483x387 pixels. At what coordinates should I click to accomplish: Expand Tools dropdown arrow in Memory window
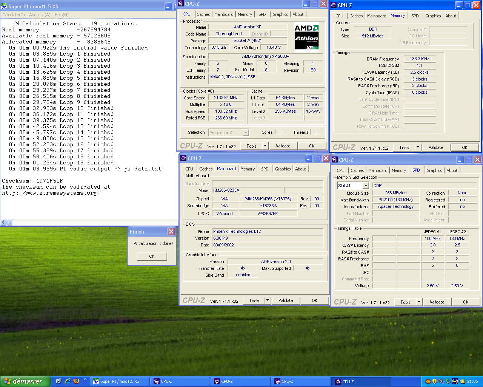tap(418, 147)
